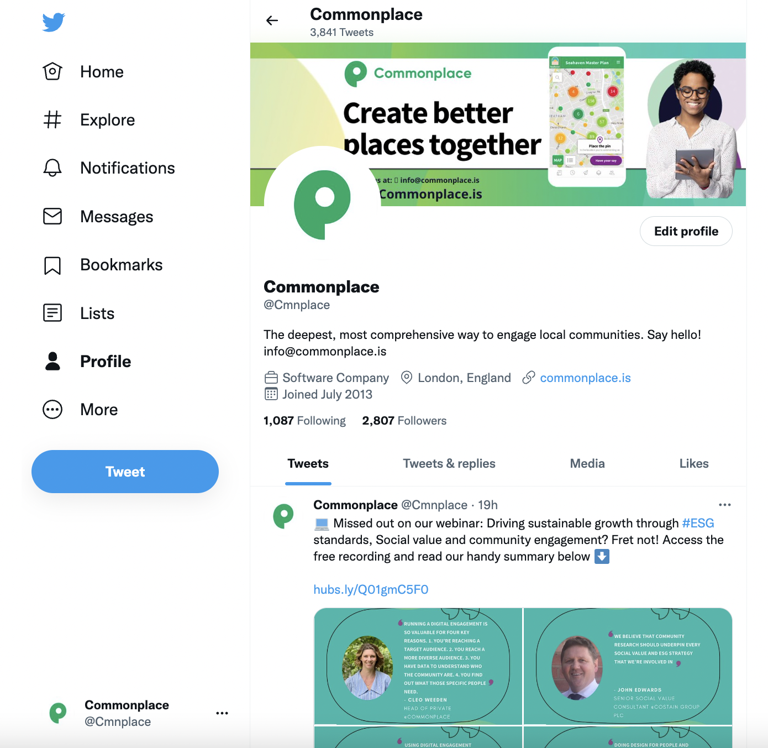The width and height of the screenshot is (768, 748).
Task: Open Bookmarks in the sidebar
Action: point(103,265)
